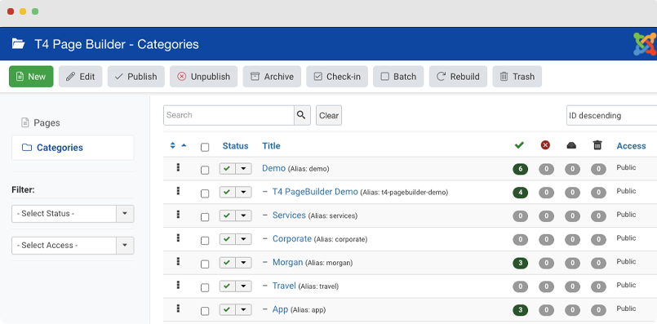Click the Joomla logo icon in the header
The width and height of the screenshot is (657, 324).
pos(645,44)
